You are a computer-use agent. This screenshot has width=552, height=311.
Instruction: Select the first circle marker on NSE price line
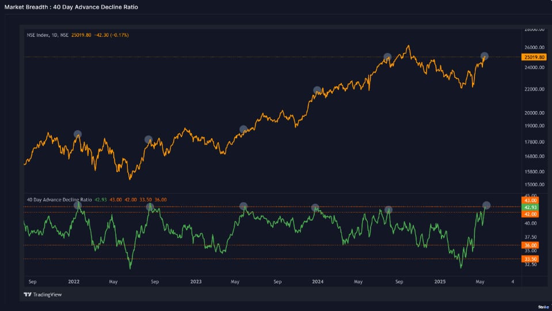(78, 134)
